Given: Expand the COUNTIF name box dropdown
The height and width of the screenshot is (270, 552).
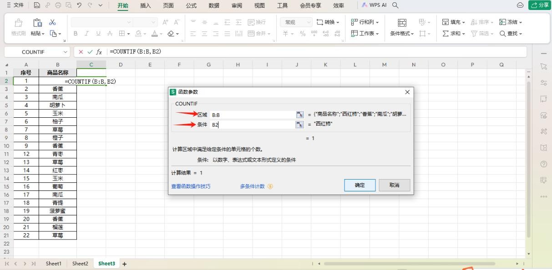Looking at the screenshot, I should [65, 52].
